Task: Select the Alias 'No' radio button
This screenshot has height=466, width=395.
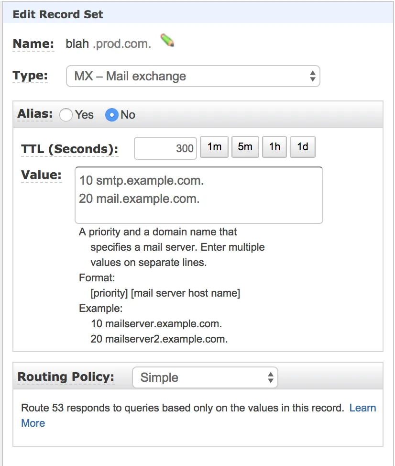Action: (x=112, y=115)
